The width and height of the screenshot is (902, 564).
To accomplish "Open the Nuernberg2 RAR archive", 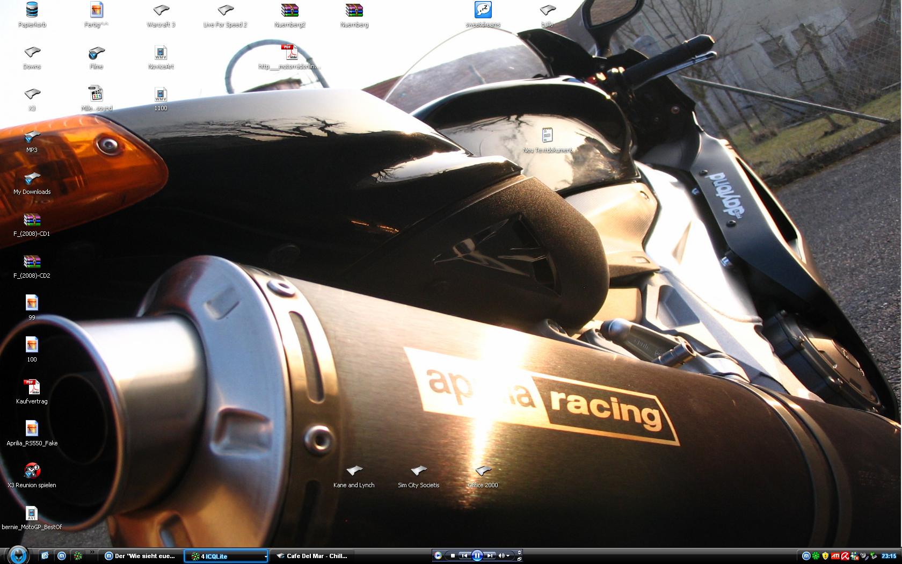I will coord(289,15).
